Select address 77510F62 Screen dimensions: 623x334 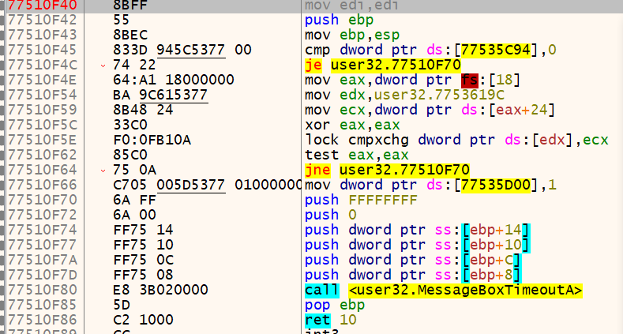click(x=43, y=155)
